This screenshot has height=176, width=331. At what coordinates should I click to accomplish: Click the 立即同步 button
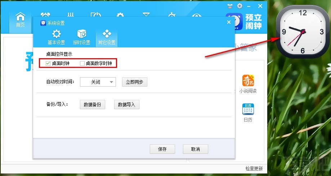(x=135, y=82)
